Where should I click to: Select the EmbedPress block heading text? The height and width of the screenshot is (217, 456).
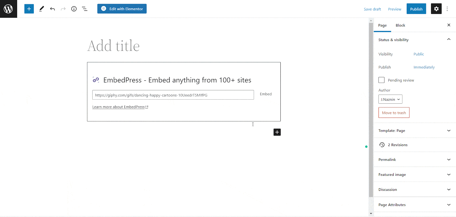tap(177, 80)
